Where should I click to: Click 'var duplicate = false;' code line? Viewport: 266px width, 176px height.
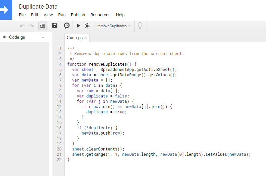tap(103, 96)
